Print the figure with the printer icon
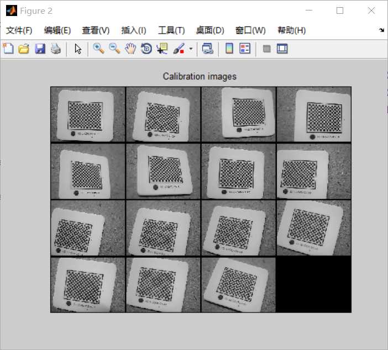The height and width of the screenshot is (350, 388). (x=56, y=49)
